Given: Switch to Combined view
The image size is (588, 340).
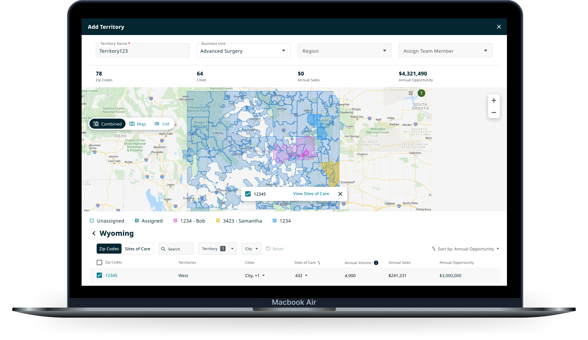Looking at the screenshot, I should click(x=107, y=124).
